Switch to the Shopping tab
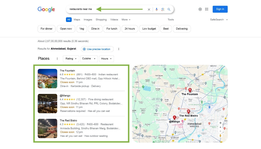The height and width of the screenshot is (149, 261). 101,20
